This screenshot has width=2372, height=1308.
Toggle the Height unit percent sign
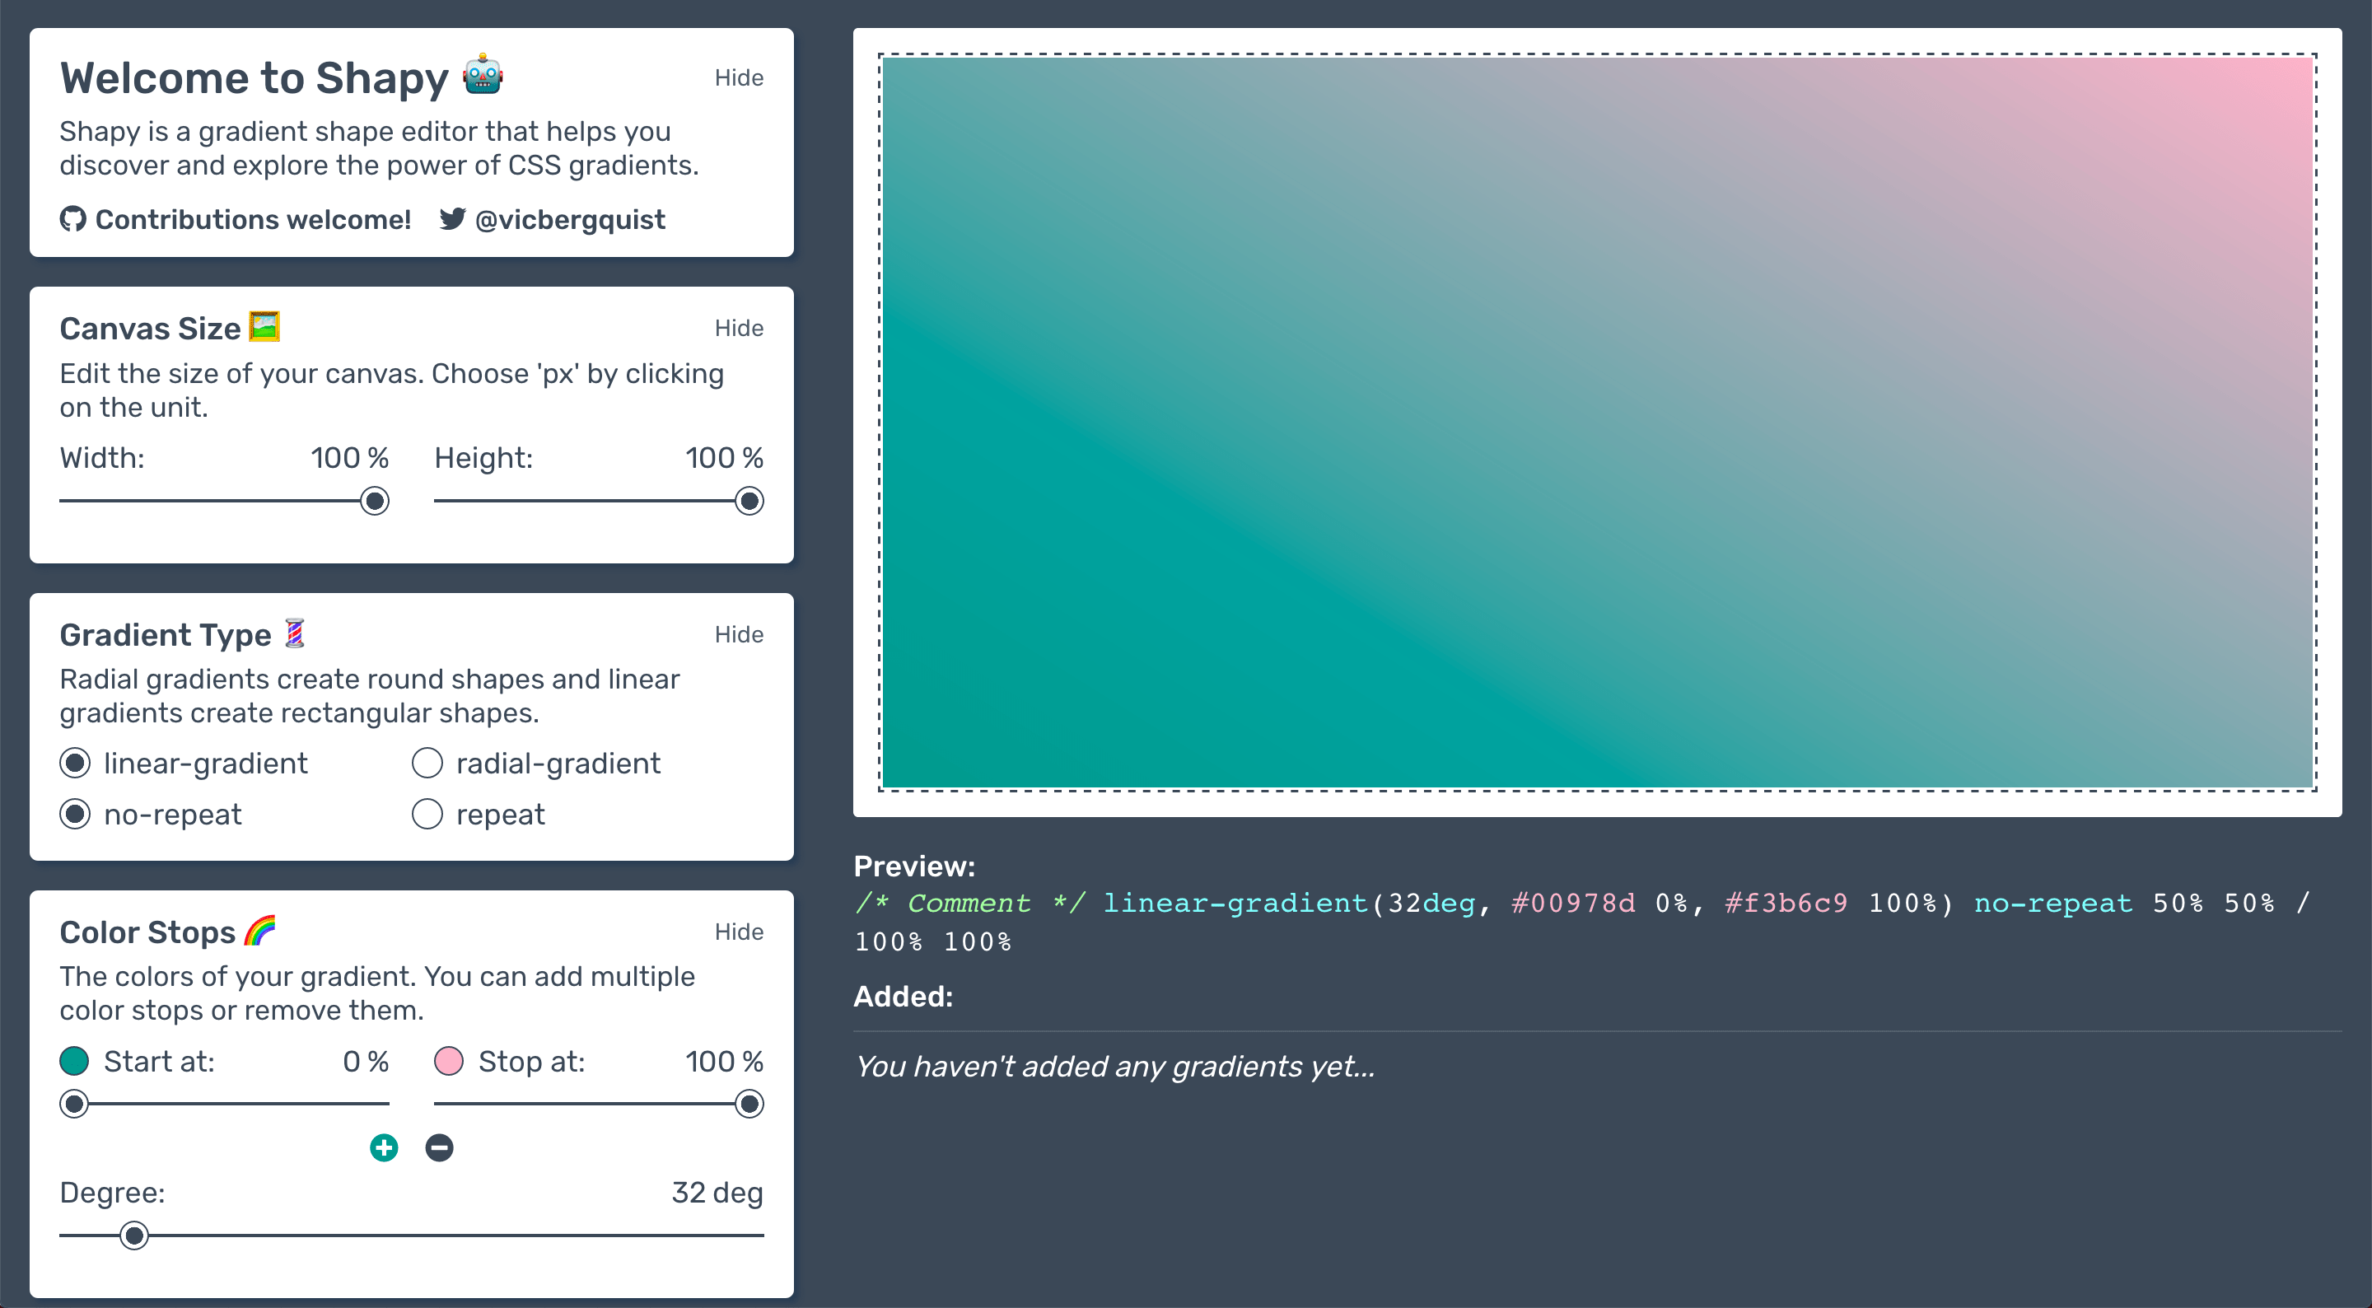[x=754, y=458]
